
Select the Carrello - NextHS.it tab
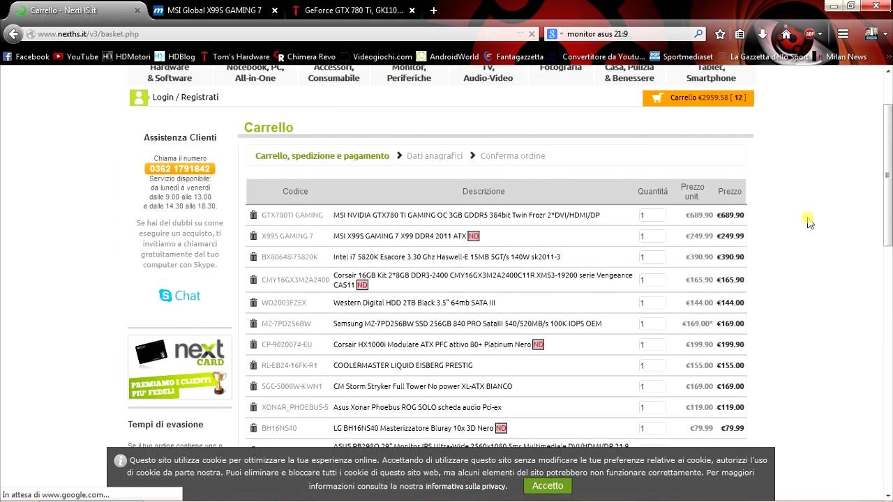(77, 10)
